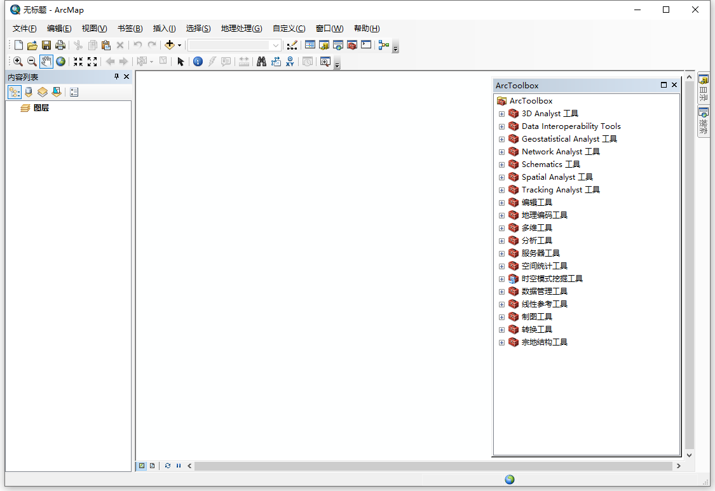Select the 宗地结构工具 toolbox
This screenshot has height=491, width=715.
point(545,342)
